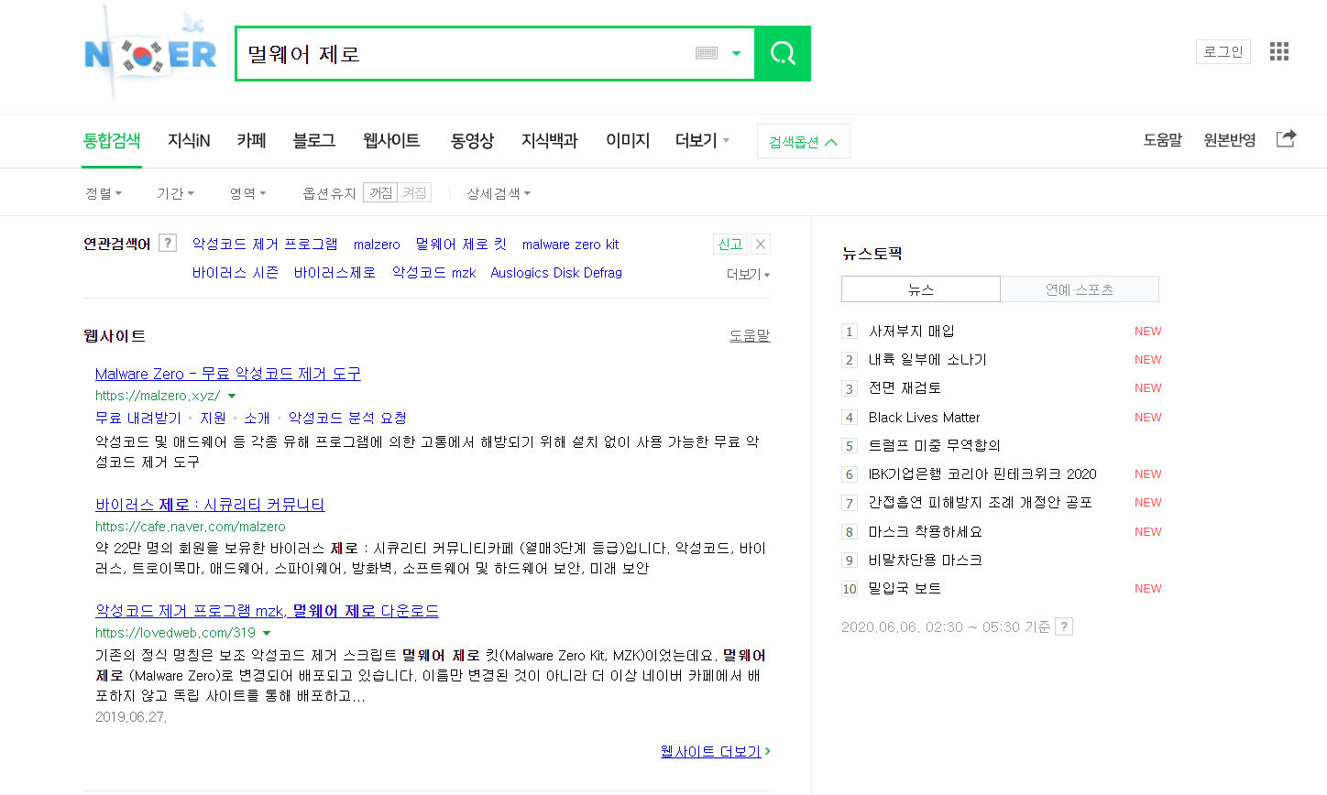Click the https://cafe.naver.com/malzero URL
The height and width of the screenshot is (795, 1327).
point(191,527)
